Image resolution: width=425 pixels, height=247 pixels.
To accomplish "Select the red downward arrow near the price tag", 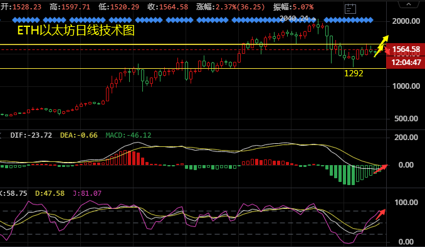I will click(387, 51).
